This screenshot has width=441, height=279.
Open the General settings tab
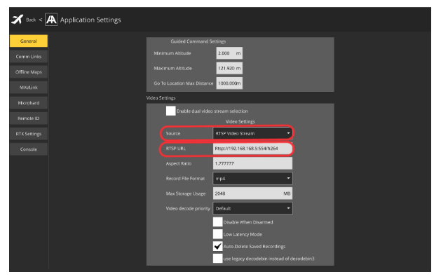coord(29,41)
